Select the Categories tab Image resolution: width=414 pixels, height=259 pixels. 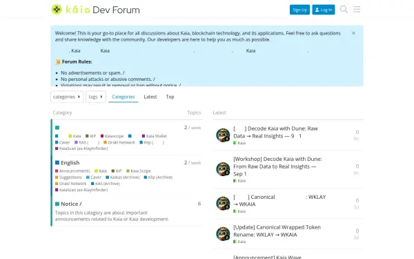[x=123, y=97]
